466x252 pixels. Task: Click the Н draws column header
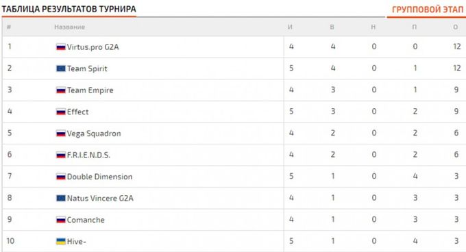tap(373, 27)
